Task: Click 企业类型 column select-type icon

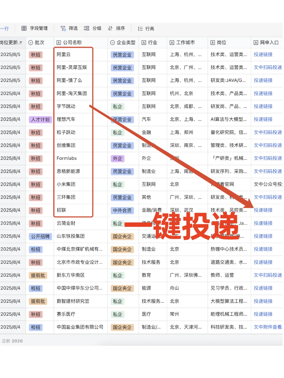Action: click(113, 43)
